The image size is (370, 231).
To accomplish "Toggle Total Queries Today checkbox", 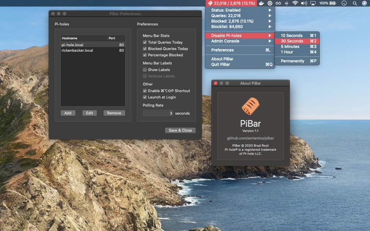I will pyautogui.click(x=145, y=42).
